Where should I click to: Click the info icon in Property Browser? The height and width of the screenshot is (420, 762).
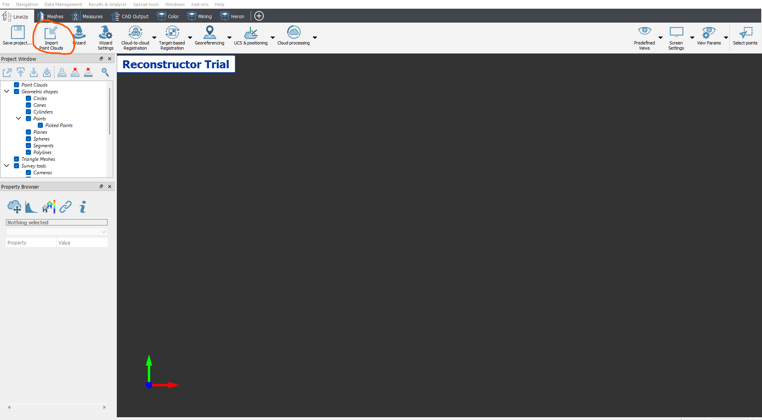tap(83, 206)
